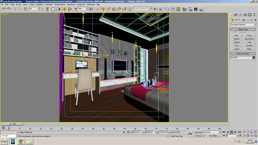Activate the Select and Scale tool
Image resolution: width=258 pixels, height=145 pixels.
click(75, 9)
